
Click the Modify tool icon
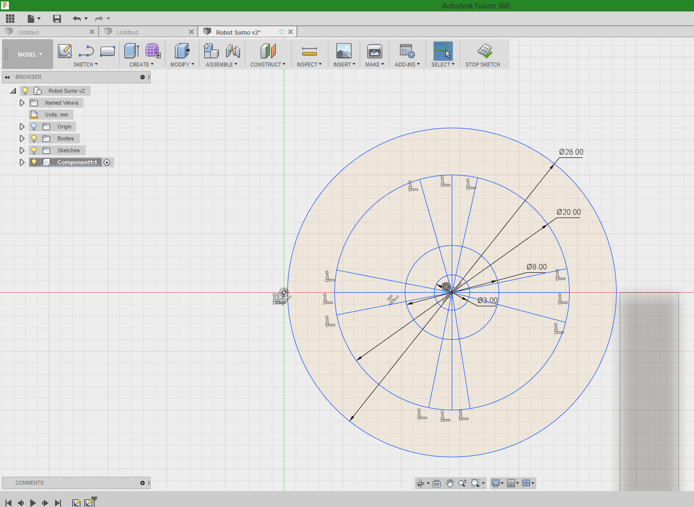click(x=181, y=51)
